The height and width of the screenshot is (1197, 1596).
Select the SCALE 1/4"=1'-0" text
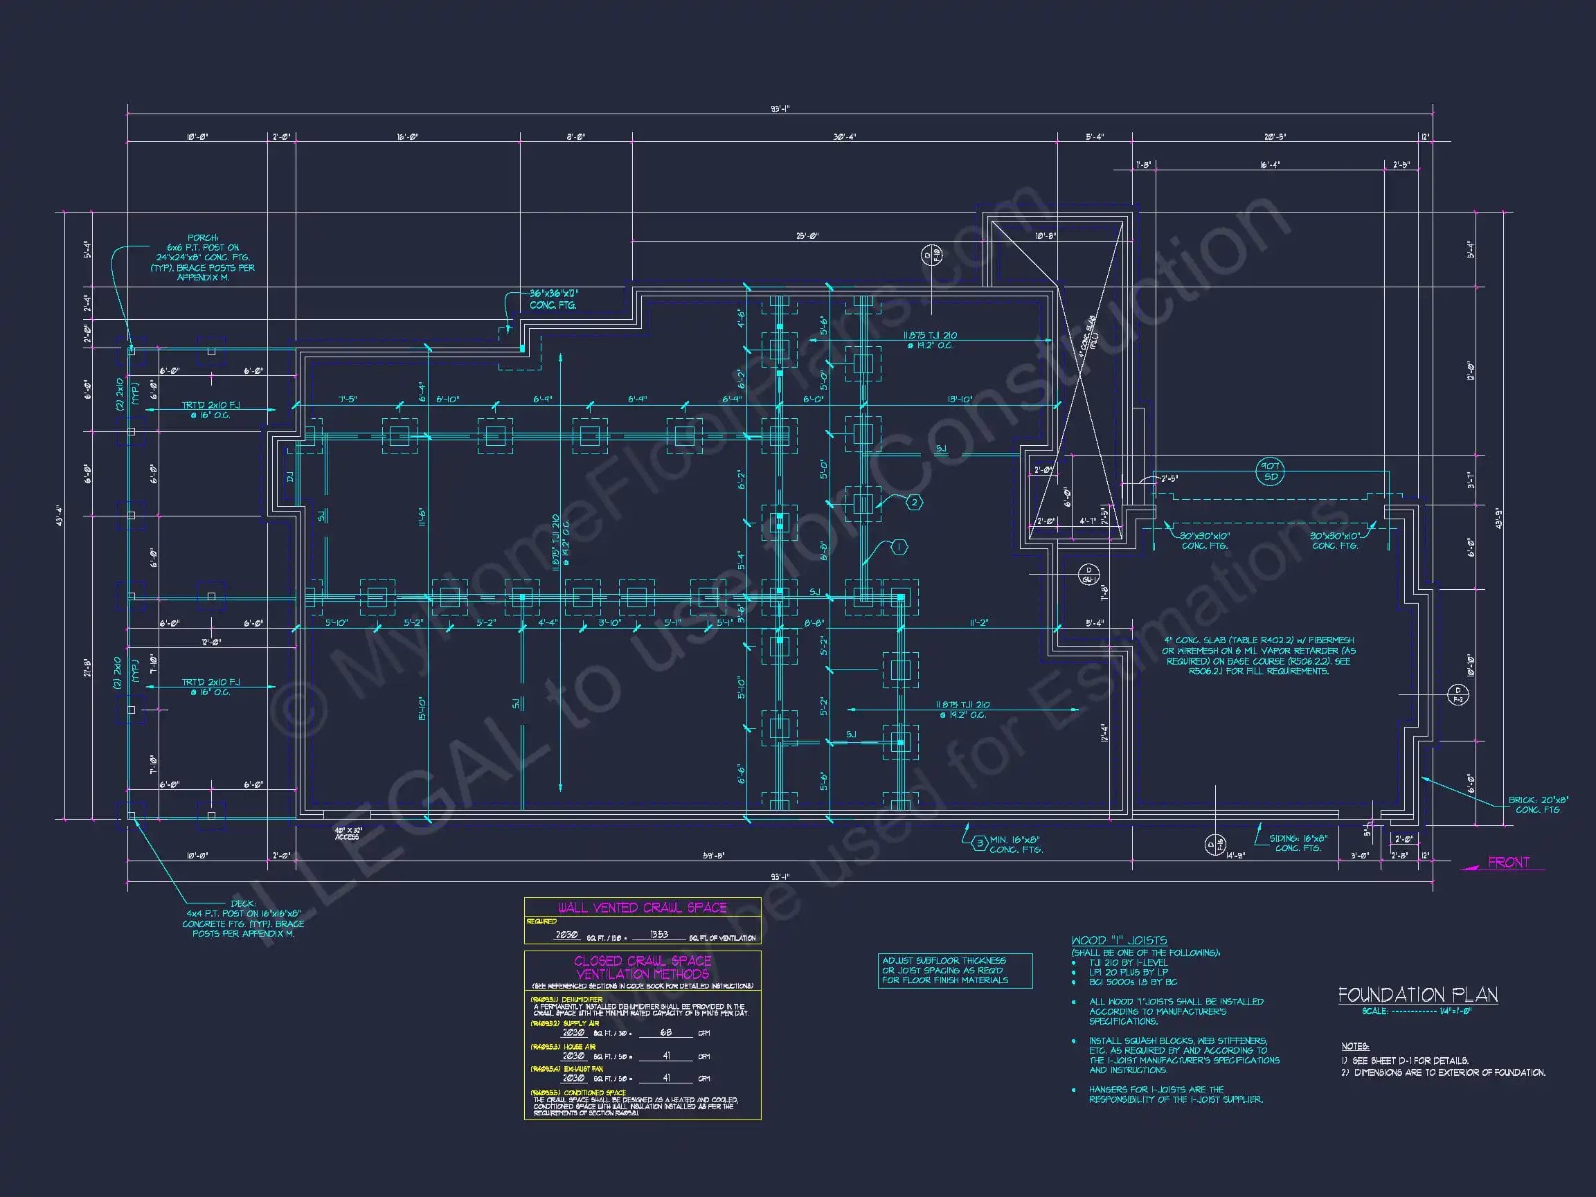click(1417, 1011)
